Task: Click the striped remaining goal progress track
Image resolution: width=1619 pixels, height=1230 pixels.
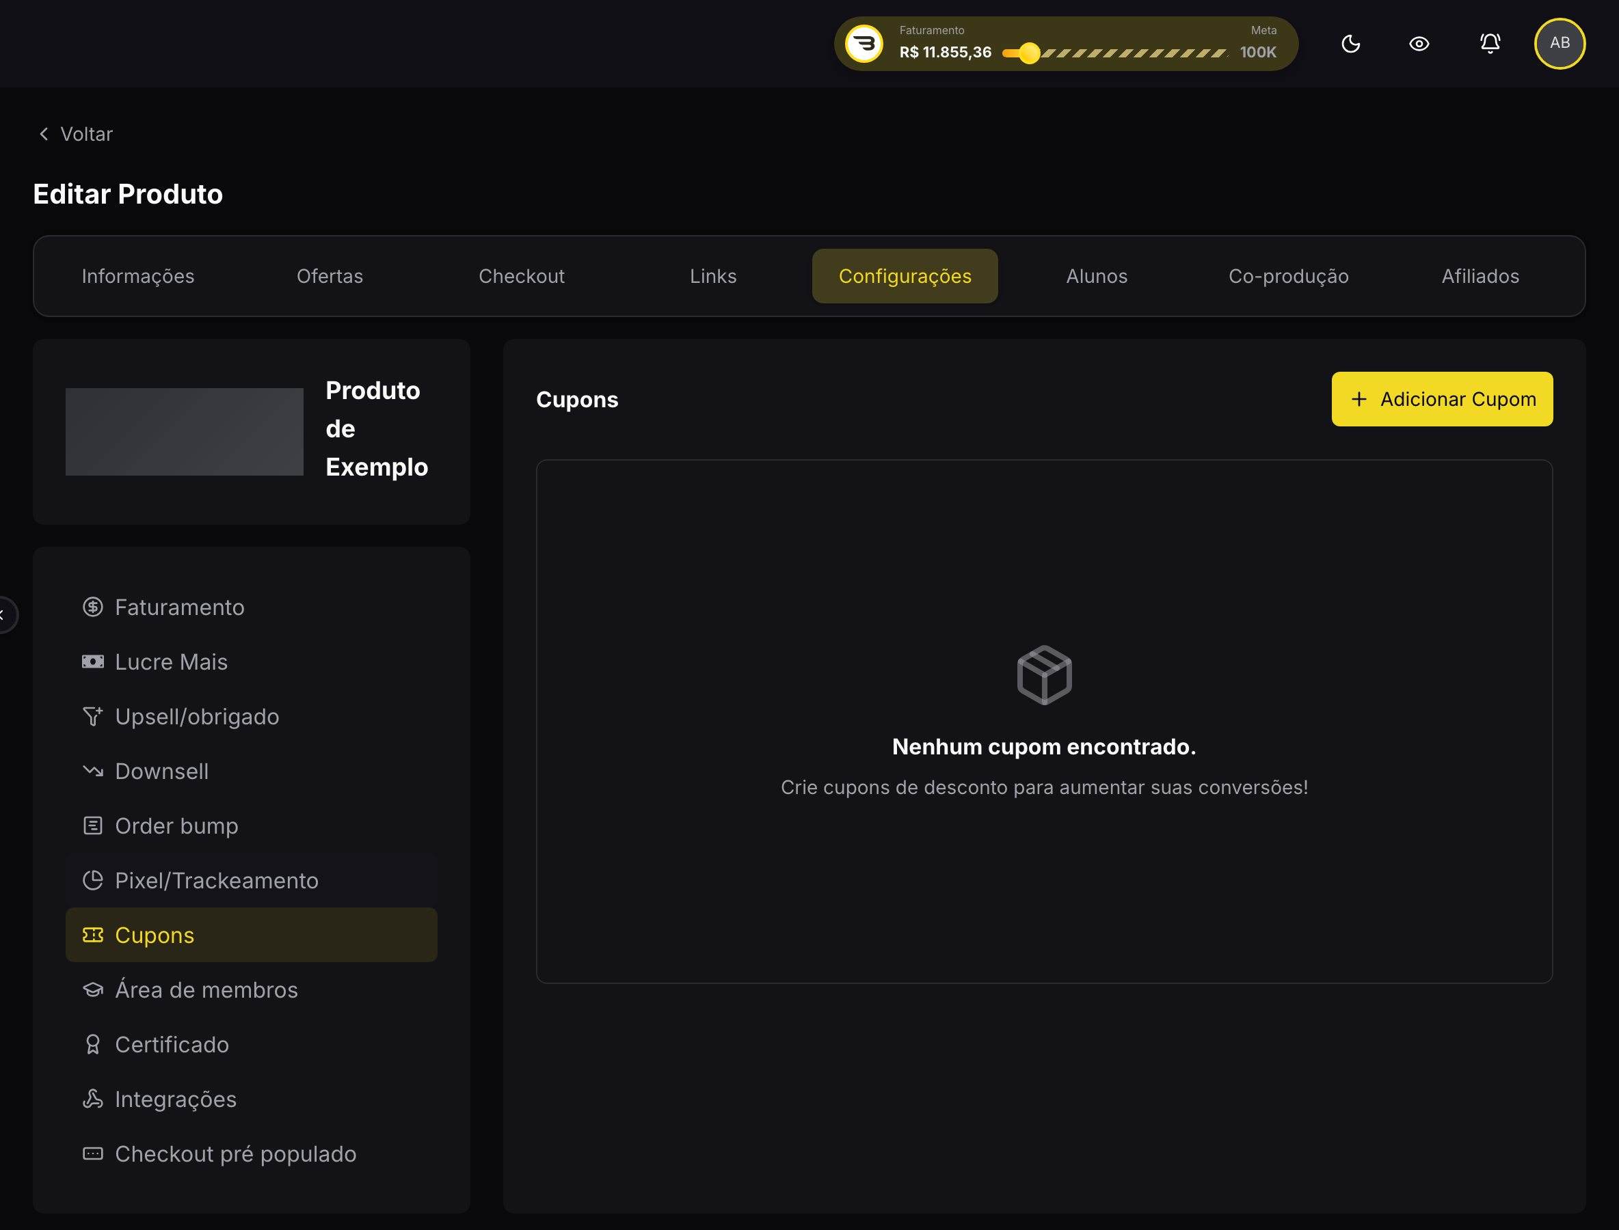Action: 1134,53
